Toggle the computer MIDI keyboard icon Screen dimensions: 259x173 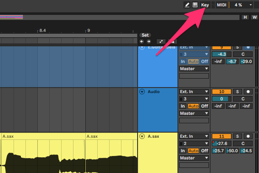pyautogui.click(x=195, y=5)
